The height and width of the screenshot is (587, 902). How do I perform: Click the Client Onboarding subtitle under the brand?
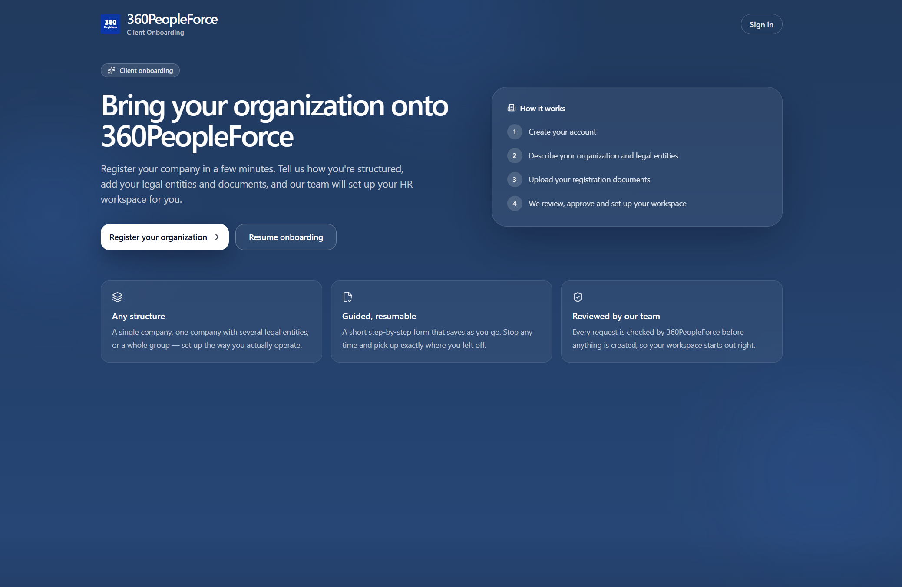[x=155, y=33]
